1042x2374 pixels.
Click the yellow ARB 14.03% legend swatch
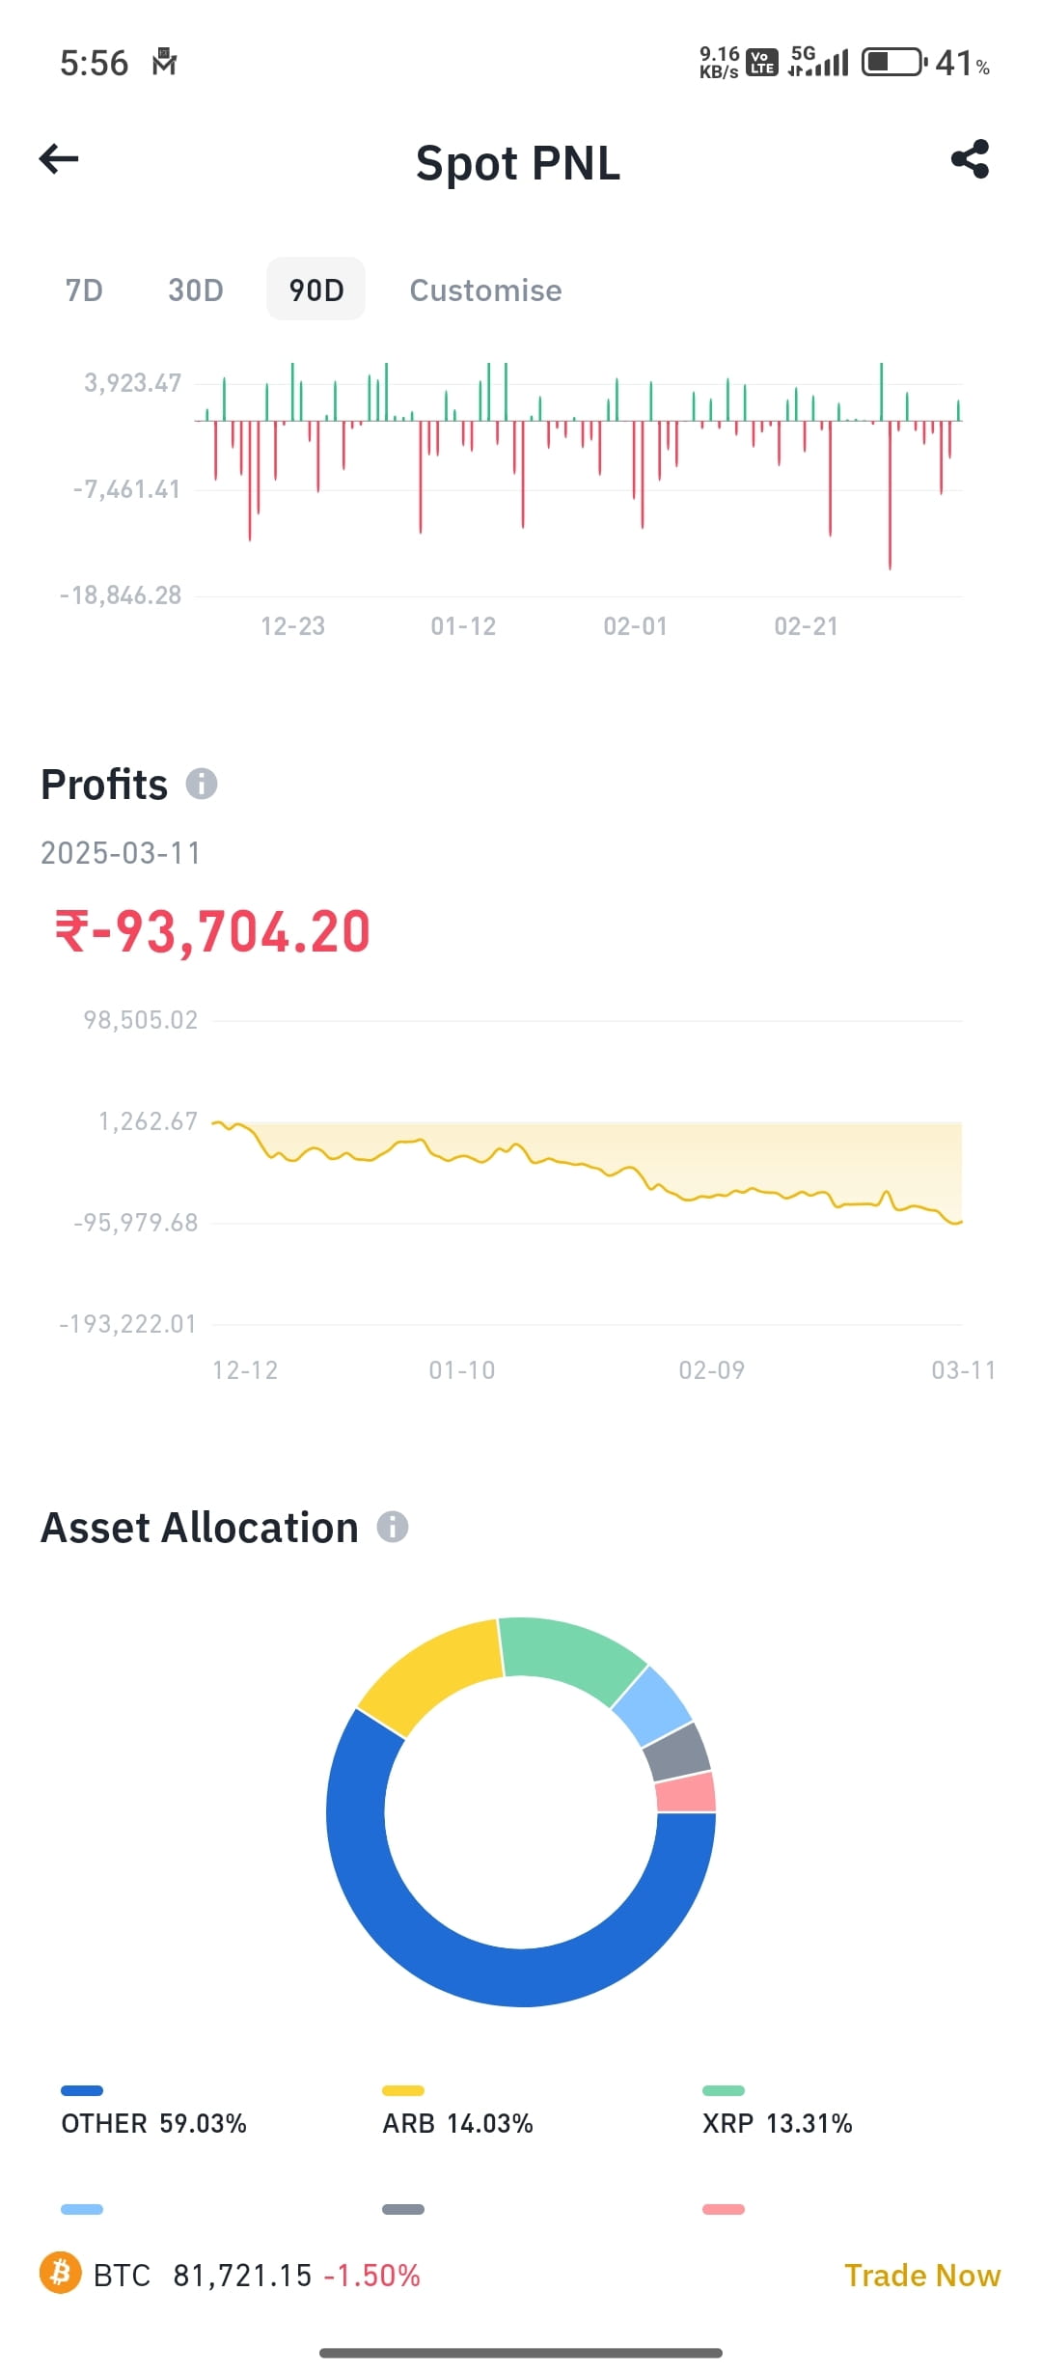click(x=403, y=2090)
